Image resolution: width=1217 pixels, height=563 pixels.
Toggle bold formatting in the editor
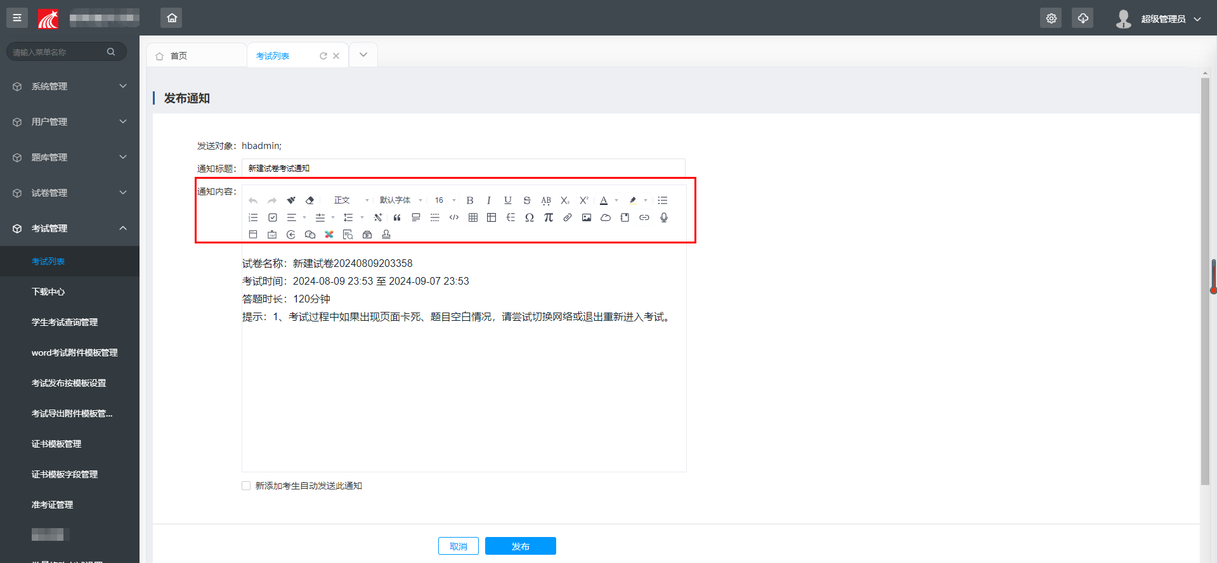click(470, 200)
